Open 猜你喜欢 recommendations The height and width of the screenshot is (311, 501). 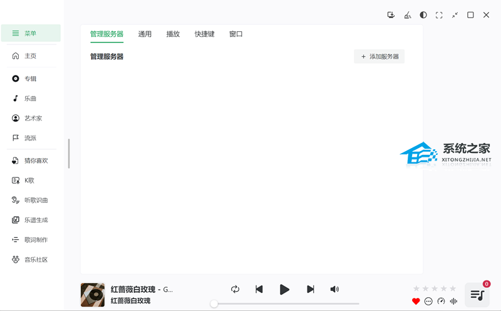pos(31,161)
